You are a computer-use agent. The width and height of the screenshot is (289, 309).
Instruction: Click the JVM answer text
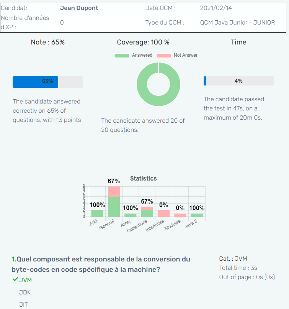[x=26, y=280]
